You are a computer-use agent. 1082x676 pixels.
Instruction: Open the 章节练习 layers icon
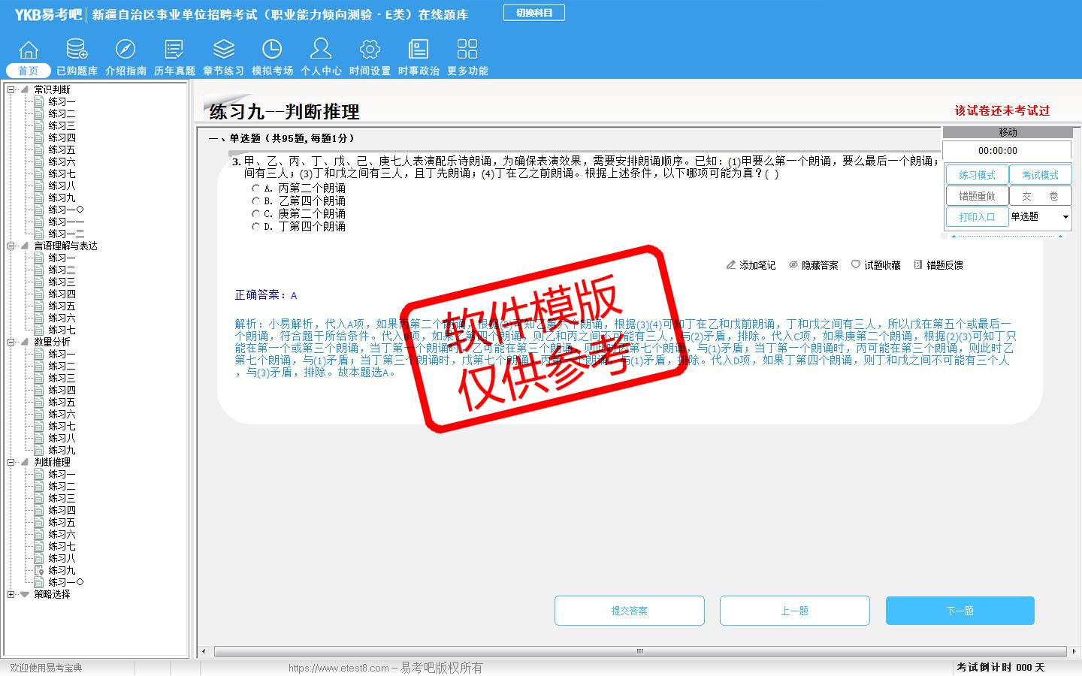223,50
